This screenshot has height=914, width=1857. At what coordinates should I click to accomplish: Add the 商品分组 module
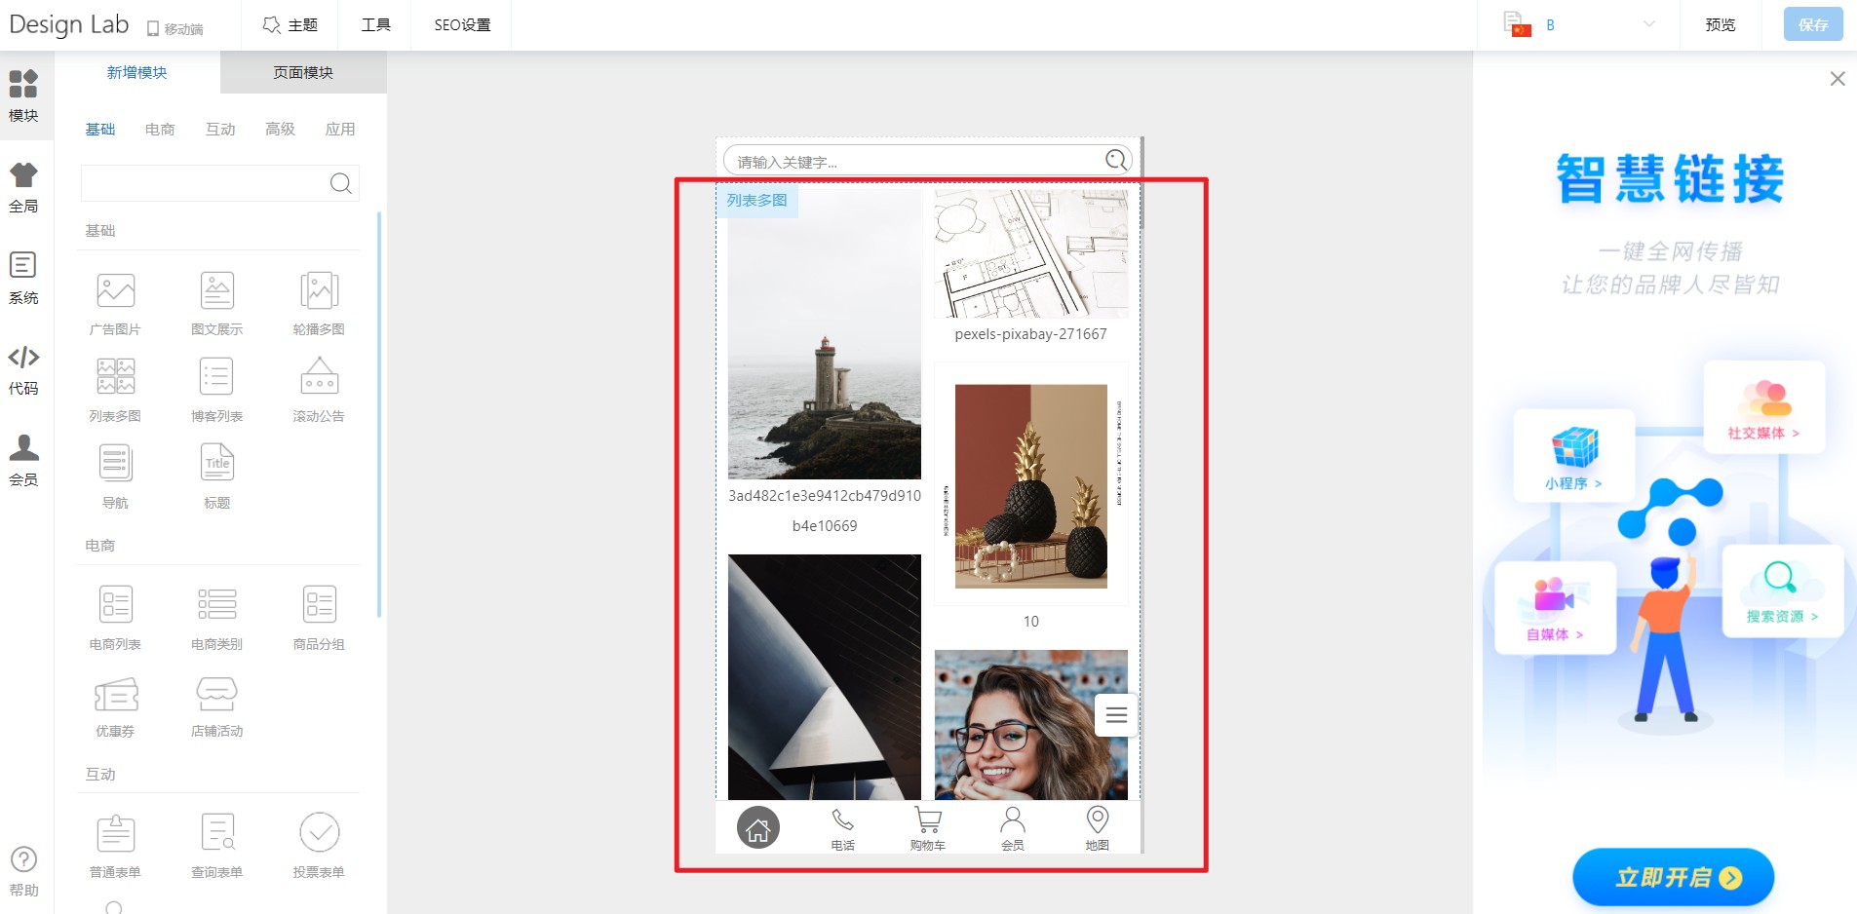tap(319, 618)
